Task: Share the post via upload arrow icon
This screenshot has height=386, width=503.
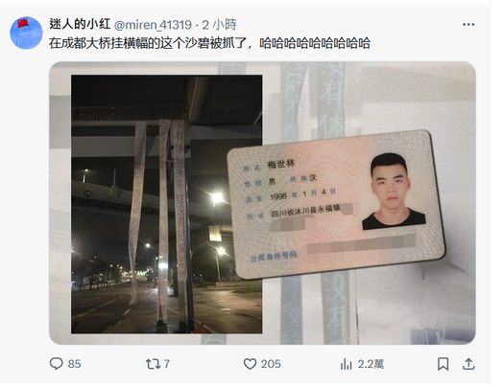Action: pos(468,364)
